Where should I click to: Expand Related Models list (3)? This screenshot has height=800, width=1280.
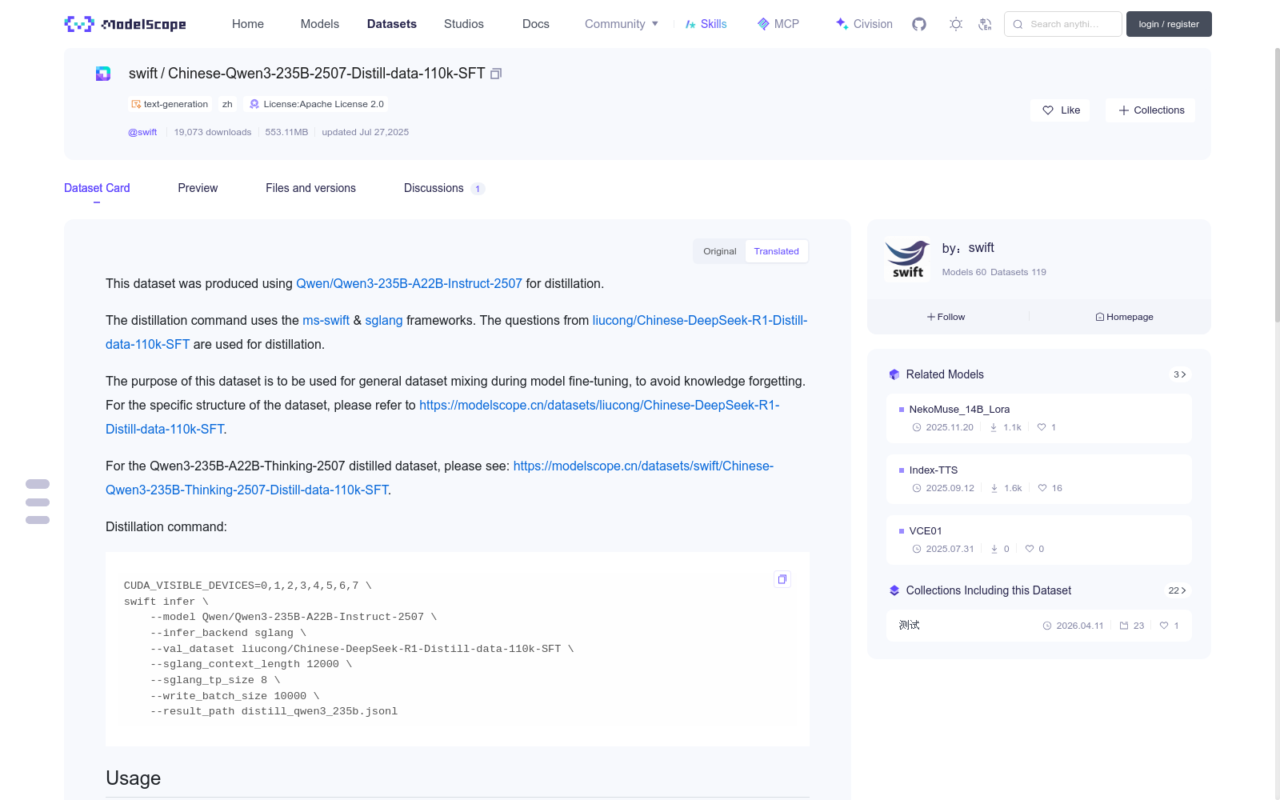point(1179,374)
